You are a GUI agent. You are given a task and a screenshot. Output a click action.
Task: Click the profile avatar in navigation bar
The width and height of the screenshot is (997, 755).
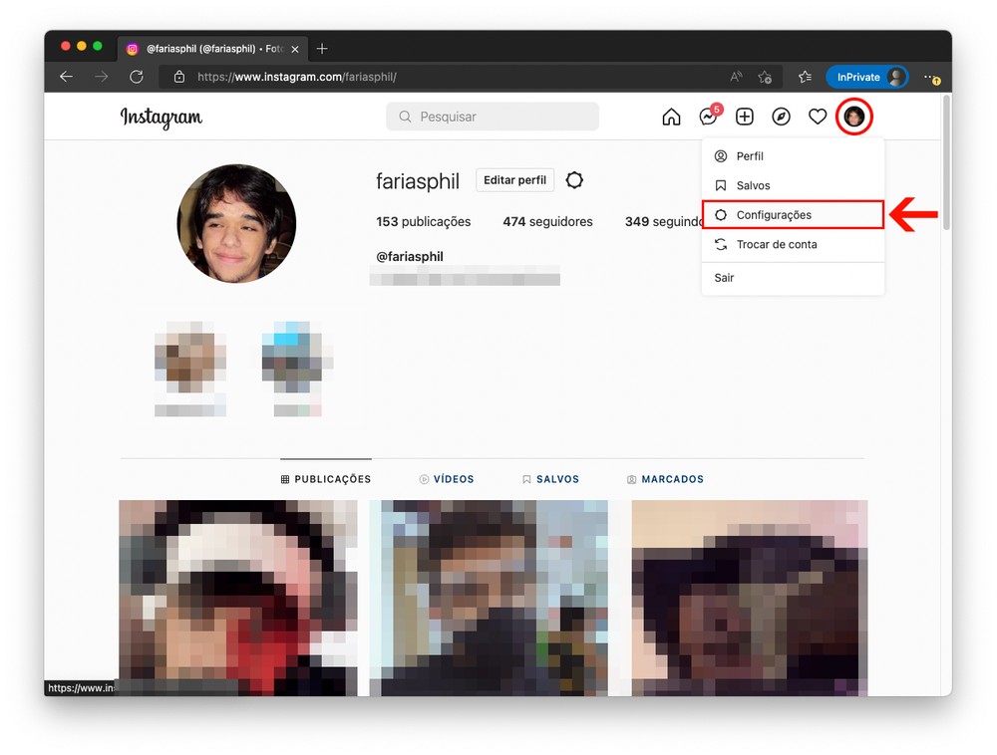tap(854, 118)
